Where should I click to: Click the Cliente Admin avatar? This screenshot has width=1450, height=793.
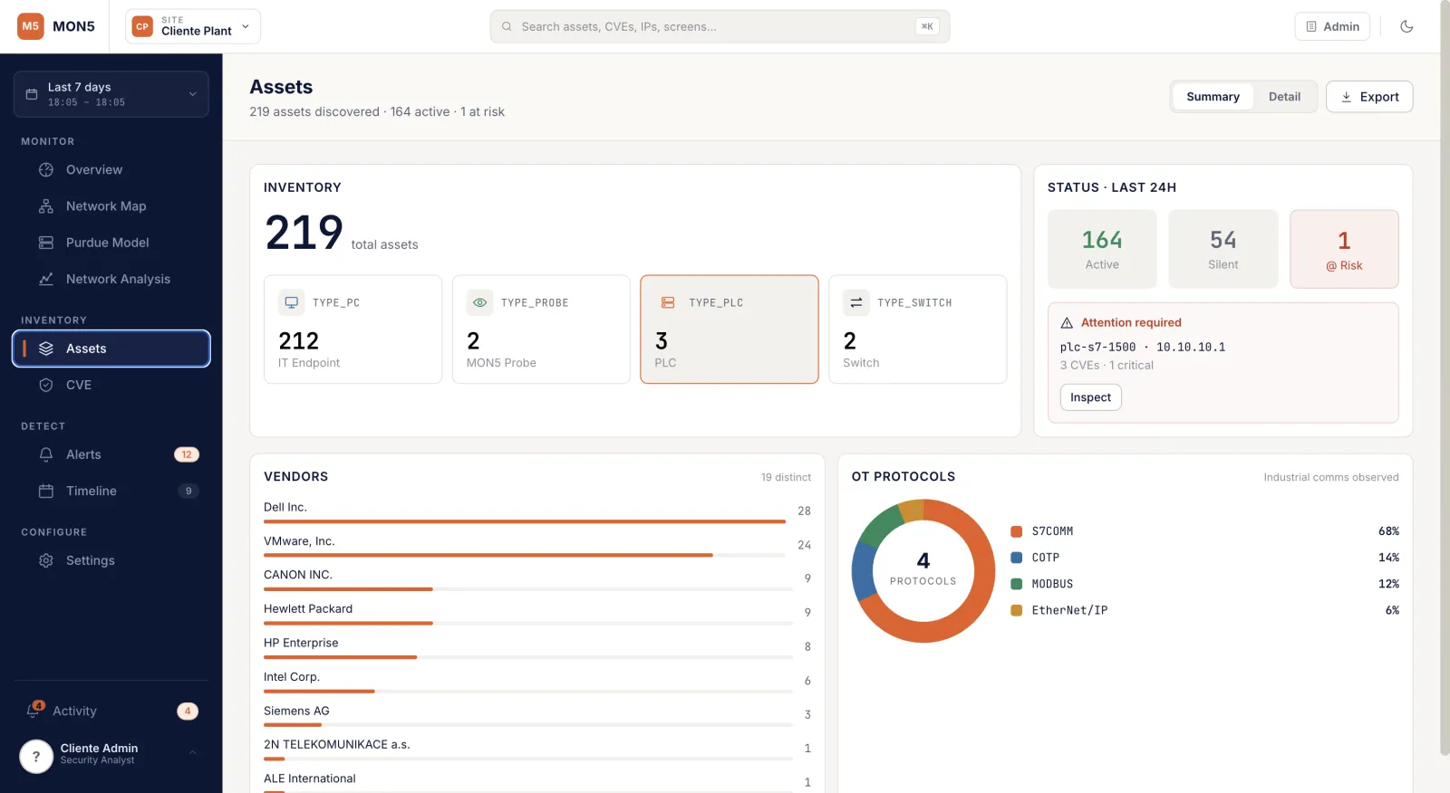pos(36,756)
